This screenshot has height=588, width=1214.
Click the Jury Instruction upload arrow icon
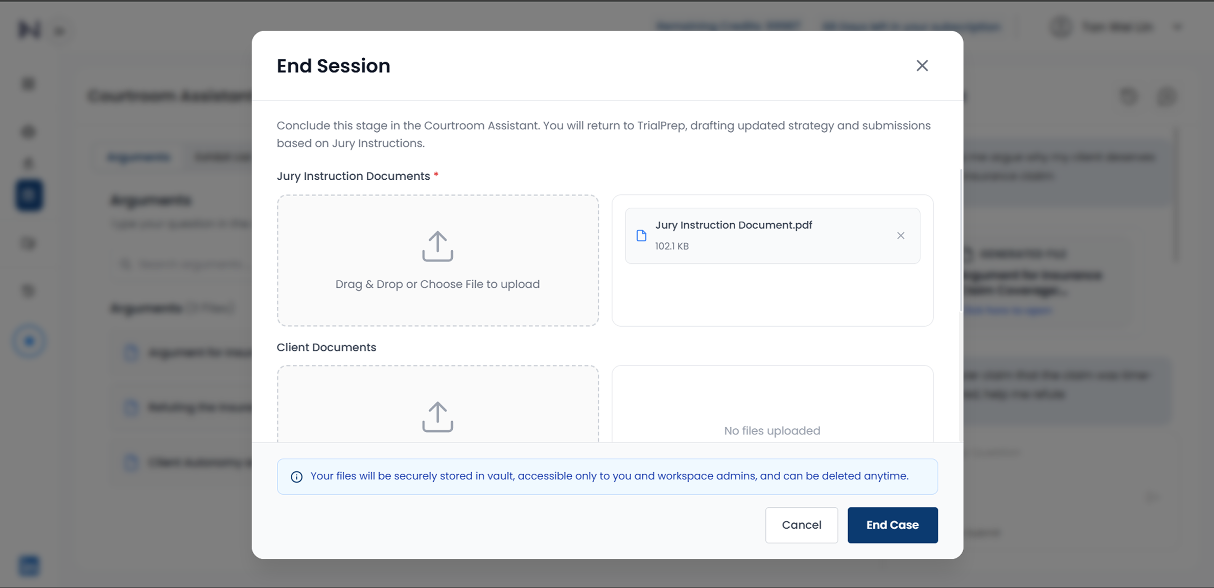pyautogui.click(x=437, y=247)
